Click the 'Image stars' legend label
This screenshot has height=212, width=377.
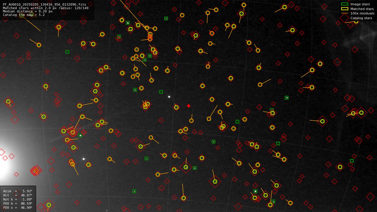(360, 4)
